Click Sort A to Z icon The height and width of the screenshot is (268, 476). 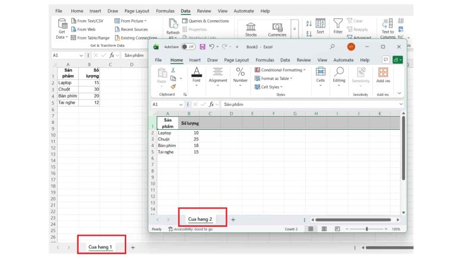pyautogui.click(x=309, y=23)
